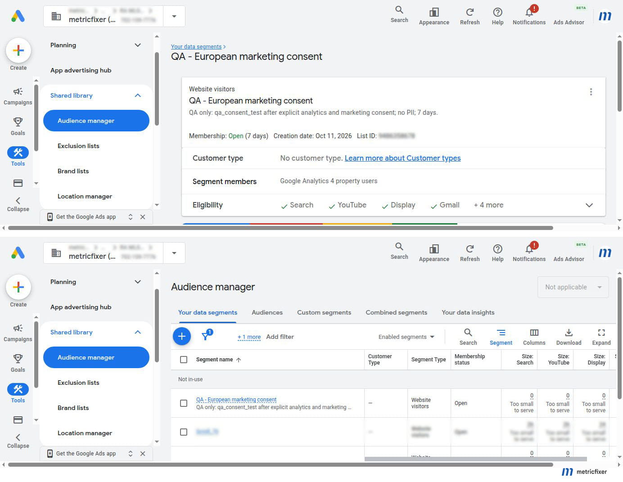This screenshot has height=482, width=623.
Task: Click the Expand icon in table toolbar
Action: pyautogui.click(x=601, y=337)
